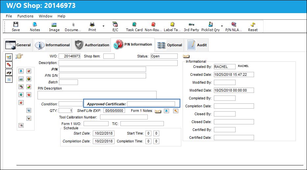This screenshot has height=170, width=307.
Task: Click the small blue notes icon in the button grid
Action: click(21, 71)
